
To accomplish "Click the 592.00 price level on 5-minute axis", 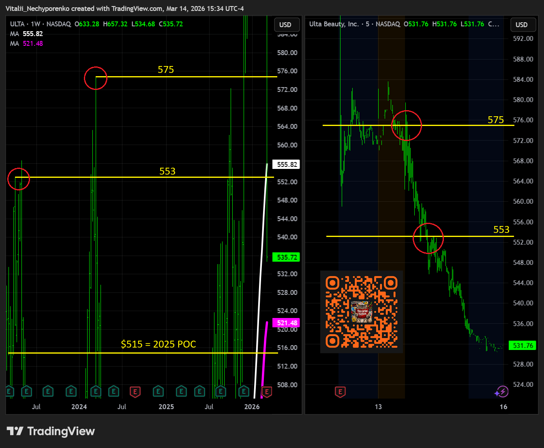I will 523,38.
